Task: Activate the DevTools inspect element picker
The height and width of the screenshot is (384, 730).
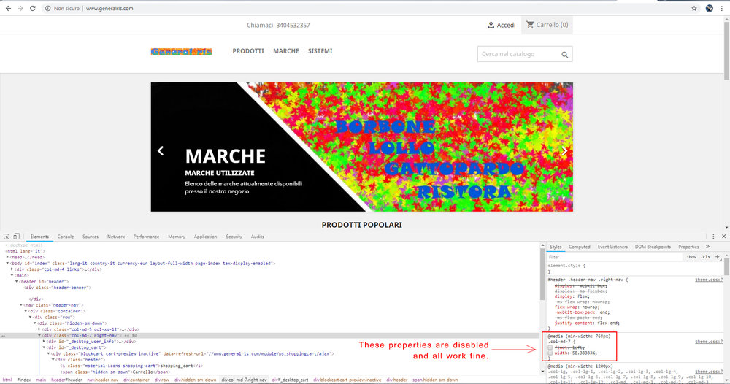Action: 7,237
